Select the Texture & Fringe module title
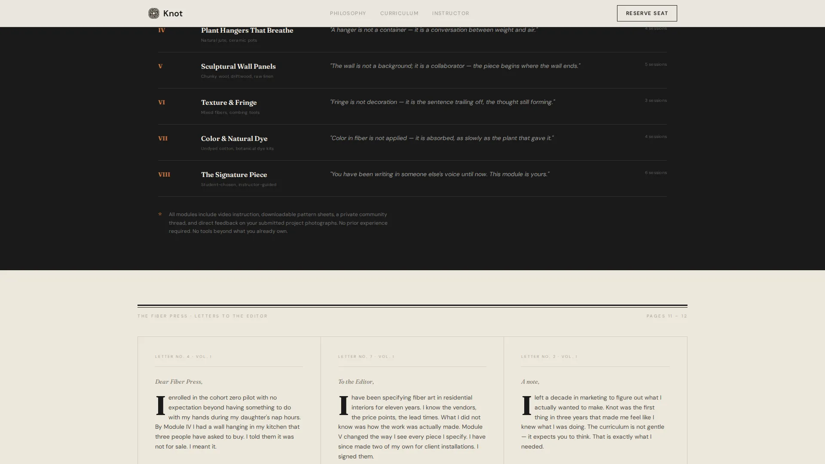Screen dimensions: 825x464 point(229,102)
